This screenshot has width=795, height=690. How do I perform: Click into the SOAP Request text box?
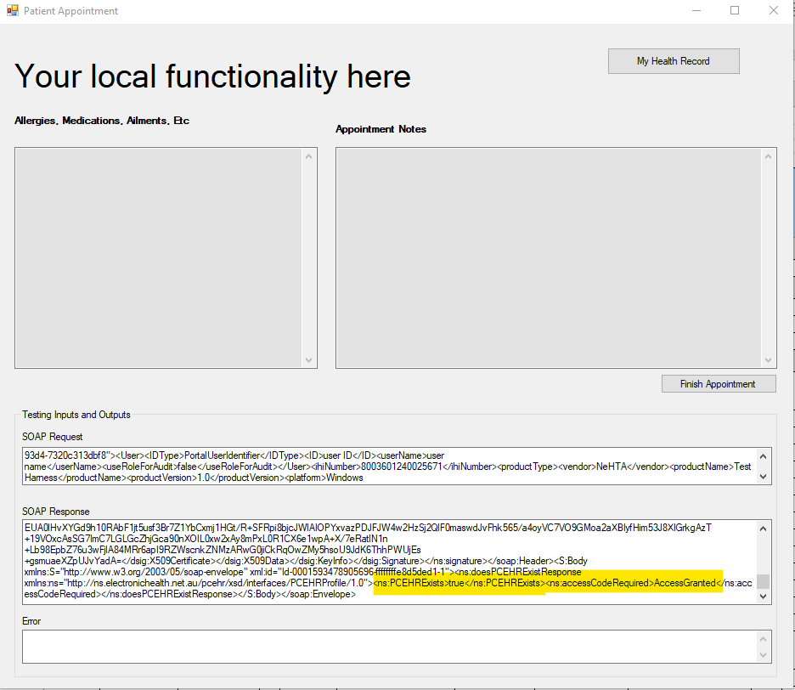388,467
